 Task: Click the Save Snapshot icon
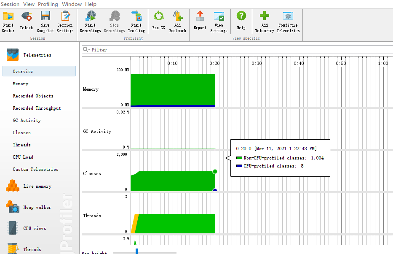pyautogui.click(x=45, y=16)
